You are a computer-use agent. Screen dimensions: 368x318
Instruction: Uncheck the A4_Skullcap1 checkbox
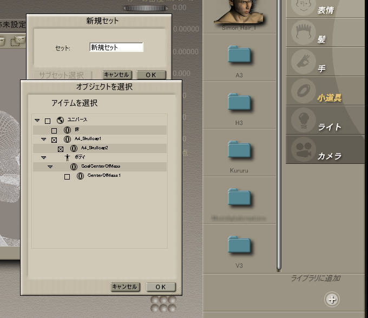54,140
